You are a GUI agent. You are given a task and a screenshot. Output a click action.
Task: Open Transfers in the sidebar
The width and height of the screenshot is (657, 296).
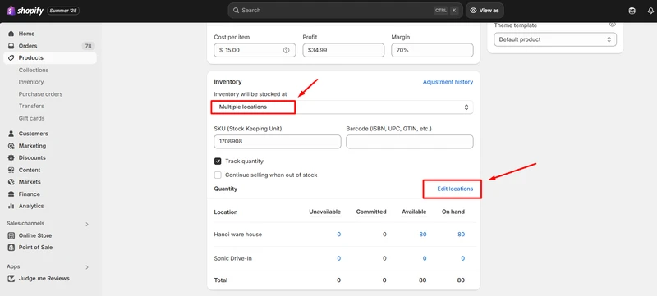tap(31, 107)
